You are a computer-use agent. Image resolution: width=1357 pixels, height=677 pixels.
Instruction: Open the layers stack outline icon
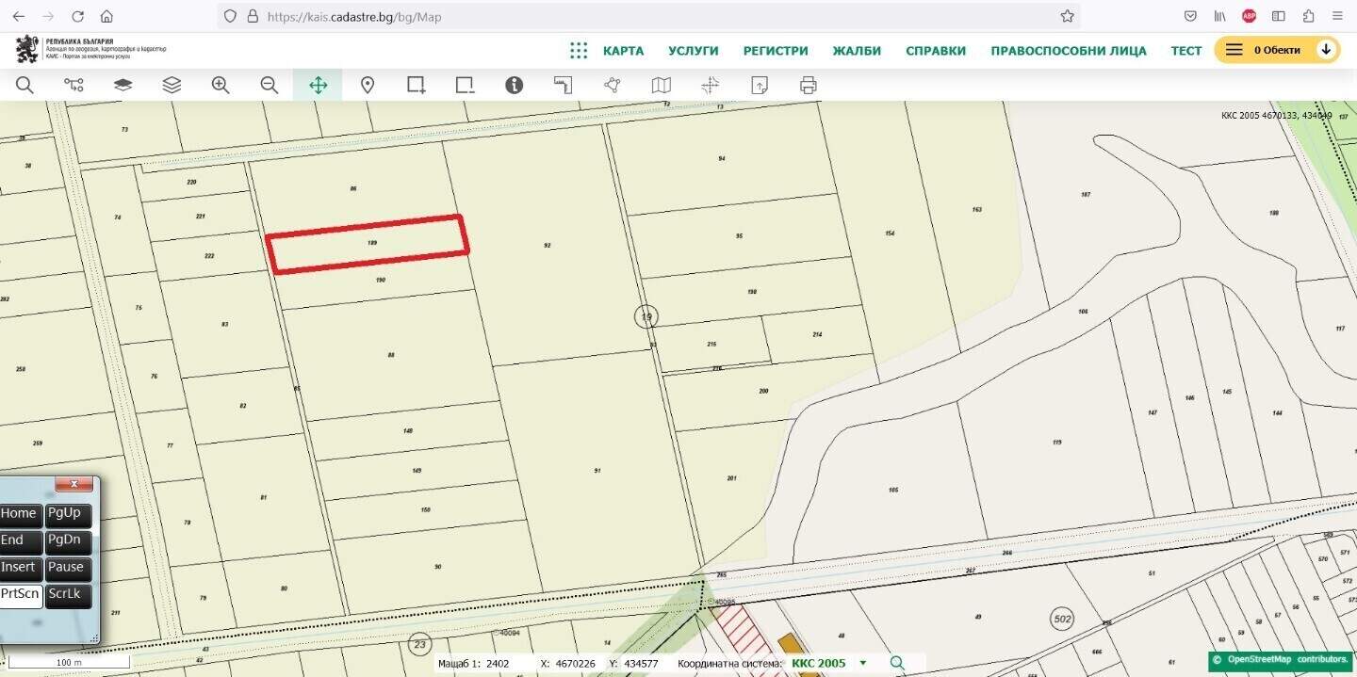172,85
